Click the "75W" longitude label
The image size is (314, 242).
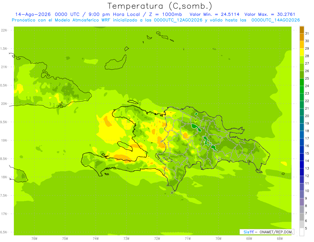click(x=65, y=239)
